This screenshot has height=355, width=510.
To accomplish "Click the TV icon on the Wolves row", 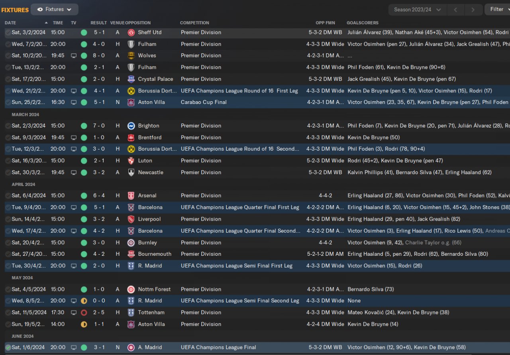I will tap(74, 56).
